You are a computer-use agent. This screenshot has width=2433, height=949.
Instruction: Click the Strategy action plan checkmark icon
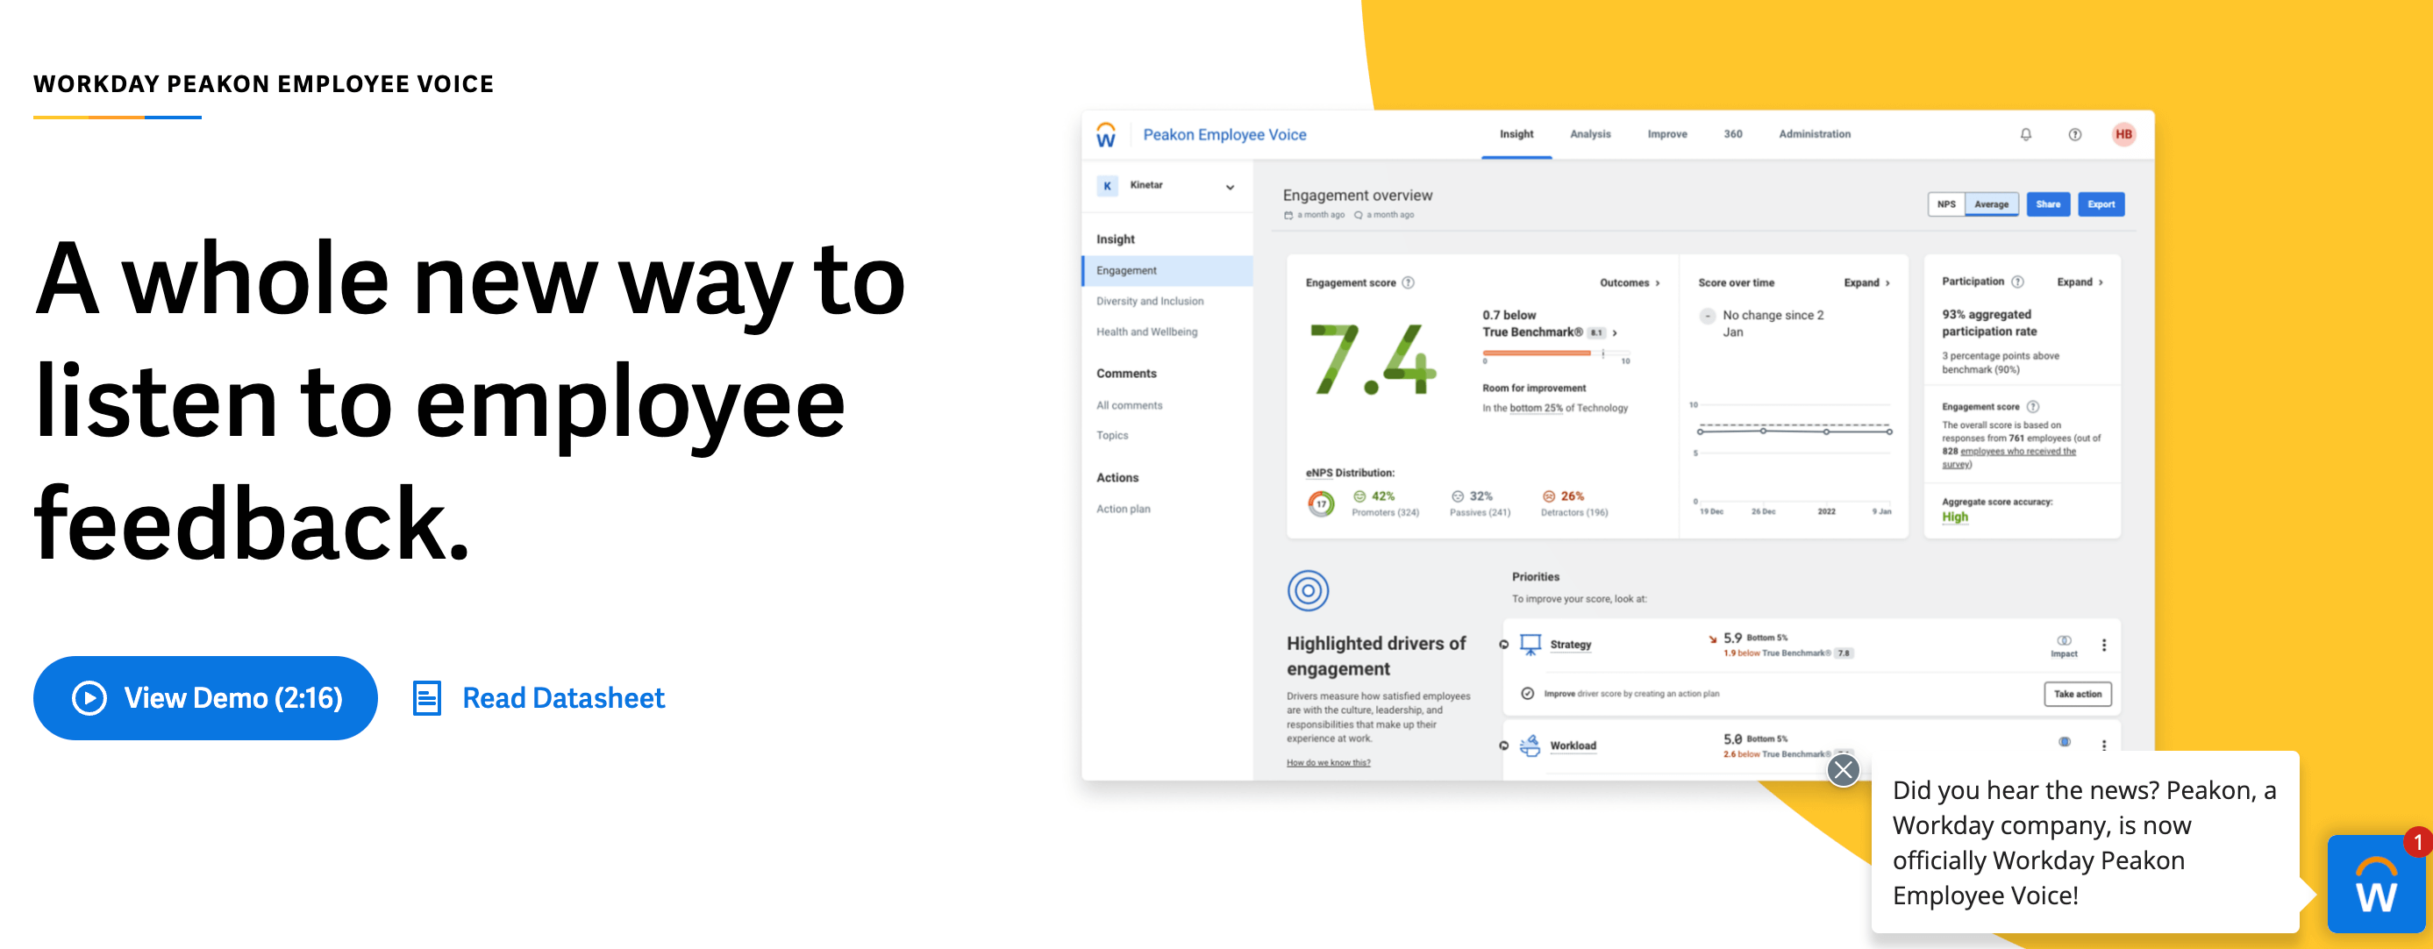[1527, 694]
